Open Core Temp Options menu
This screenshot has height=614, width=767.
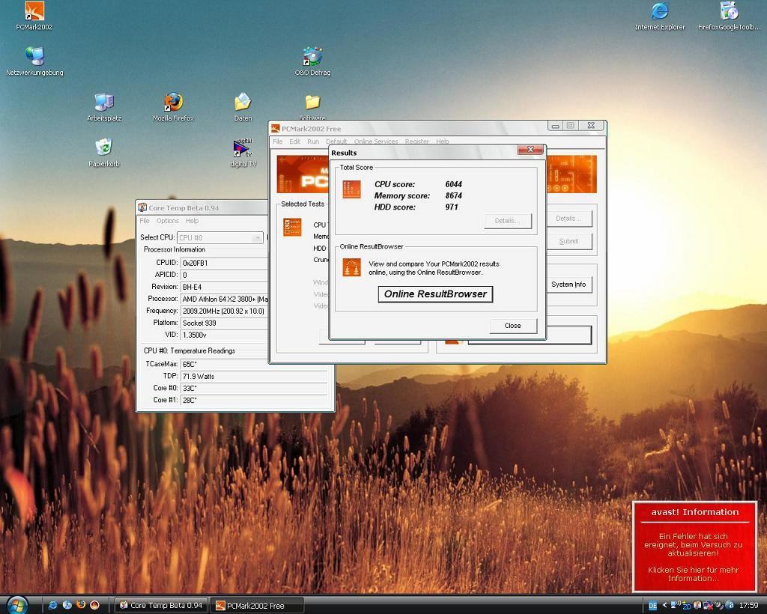(x=167, y=221)
